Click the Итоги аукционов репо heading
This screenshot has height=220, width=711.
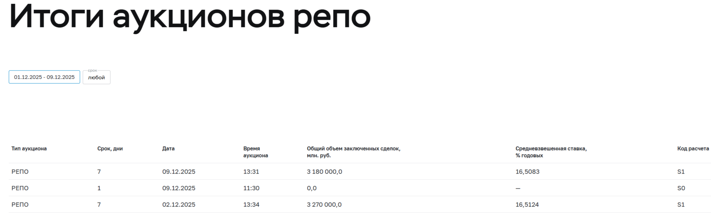pyautogui.click(x=190, y=16)
